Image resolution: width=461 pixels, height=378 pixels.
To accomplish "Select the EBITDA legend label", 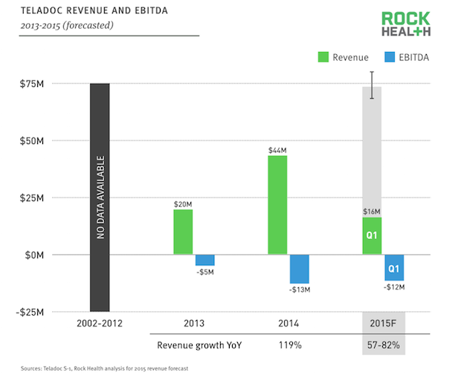I will pyautogui.click(x=414, y=57).
